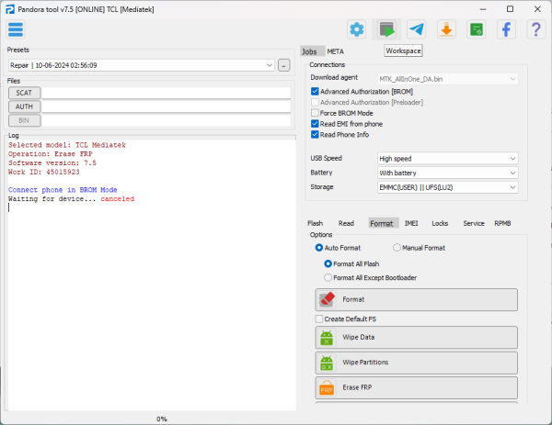The image size is (552, 425).
Task: Click the SCAT file button
Action: pyautogui.click(x=24, y=93)
